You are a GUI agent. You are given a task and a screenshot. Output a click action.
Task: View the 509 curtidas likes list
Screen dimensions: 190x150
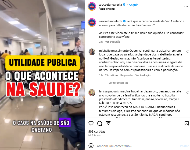tap(97, 132)
